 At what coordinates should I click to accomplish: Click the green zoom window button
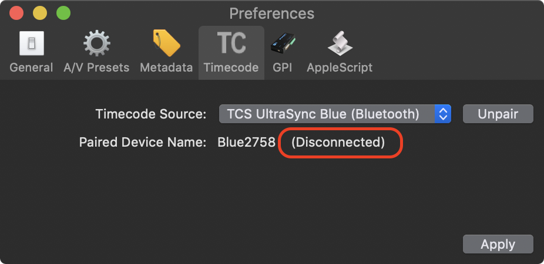pyautogui.click(x=63, y=13)
